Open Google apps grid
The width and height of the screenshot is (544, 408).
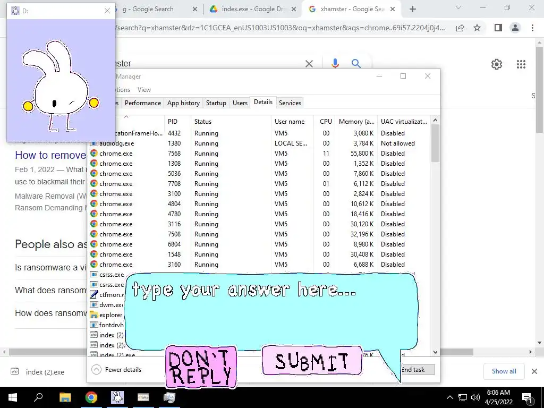521,64
